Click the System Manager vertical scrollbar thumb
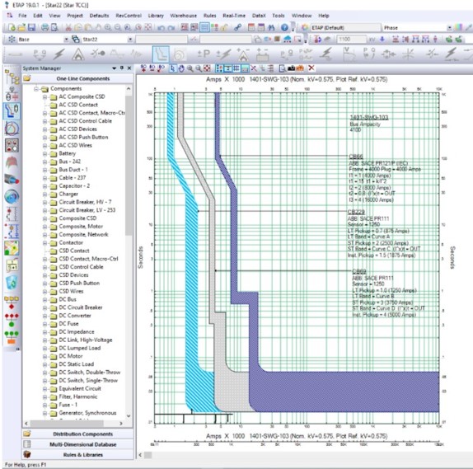The width and height of the screenshot is (473, 469). tap(129, 165)
